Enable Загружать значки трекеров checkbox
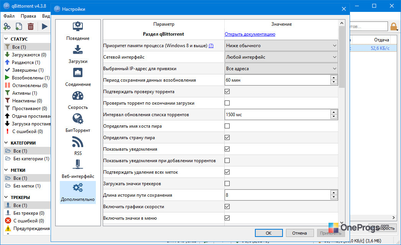 [227, 184]
